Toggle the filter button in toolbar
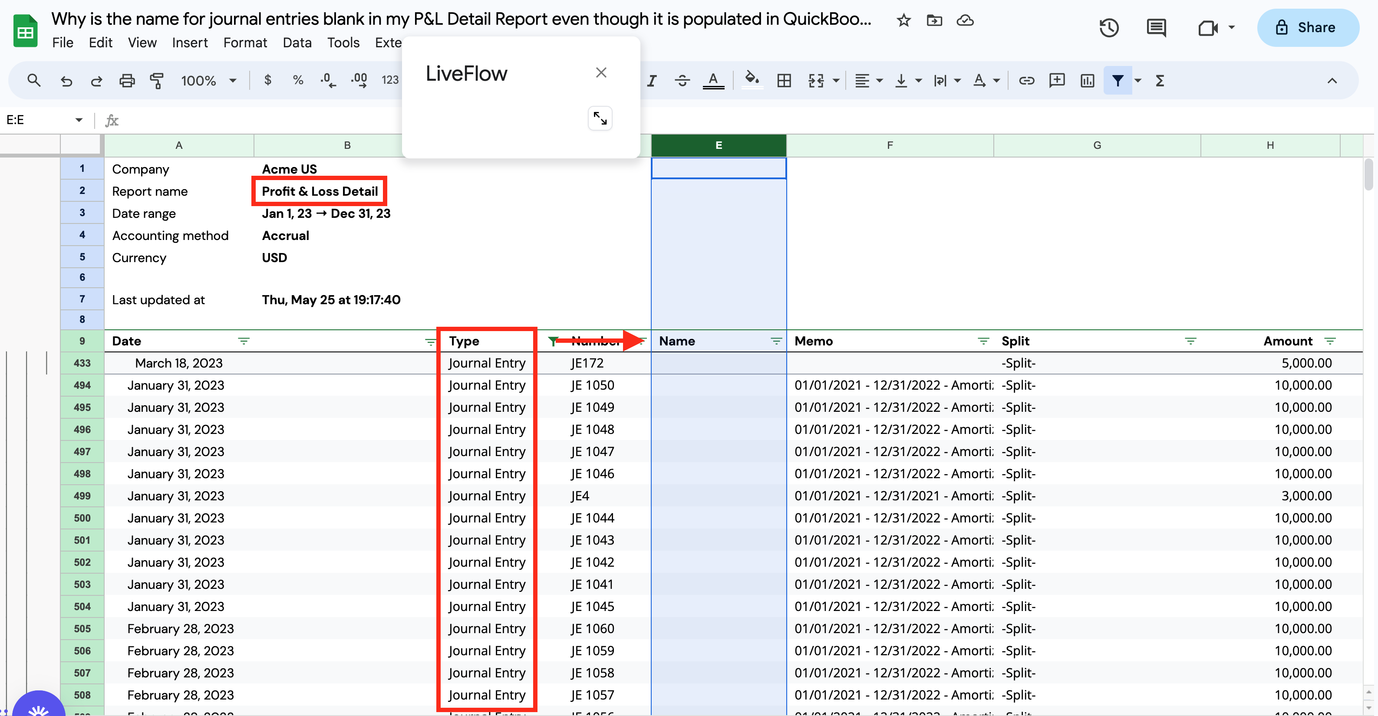The height and width of the screenshot is (716, 1378). click(1118, 80)
